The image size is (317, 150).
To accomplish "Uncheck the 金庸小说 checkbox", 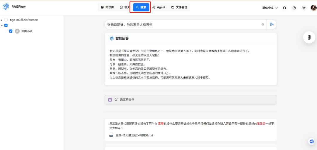I will point(11,31).
